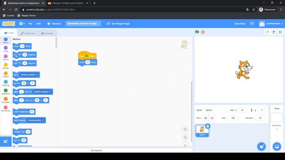Viewport: 285px width, 160px height.
Task: Reload the browser page
Action: [16, 10]
